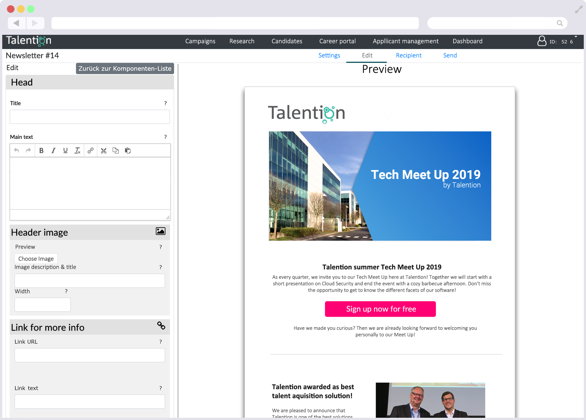The height and width of the screenshot is (420, 586).
Task: Open the Research menu
Action: pos(242,41)
